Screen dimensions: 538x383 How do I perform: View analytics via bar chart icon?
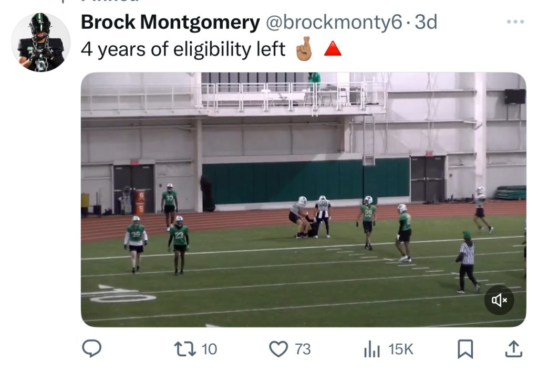[372, 349]
